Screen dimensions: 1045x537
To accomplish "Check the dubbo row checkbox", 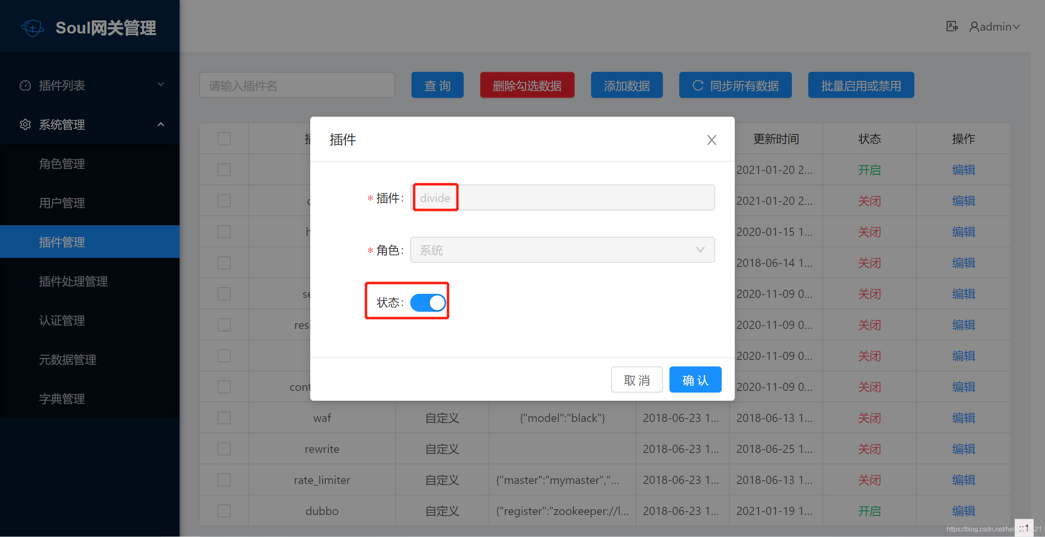I will pyautogui.click(x=224, y=511).
